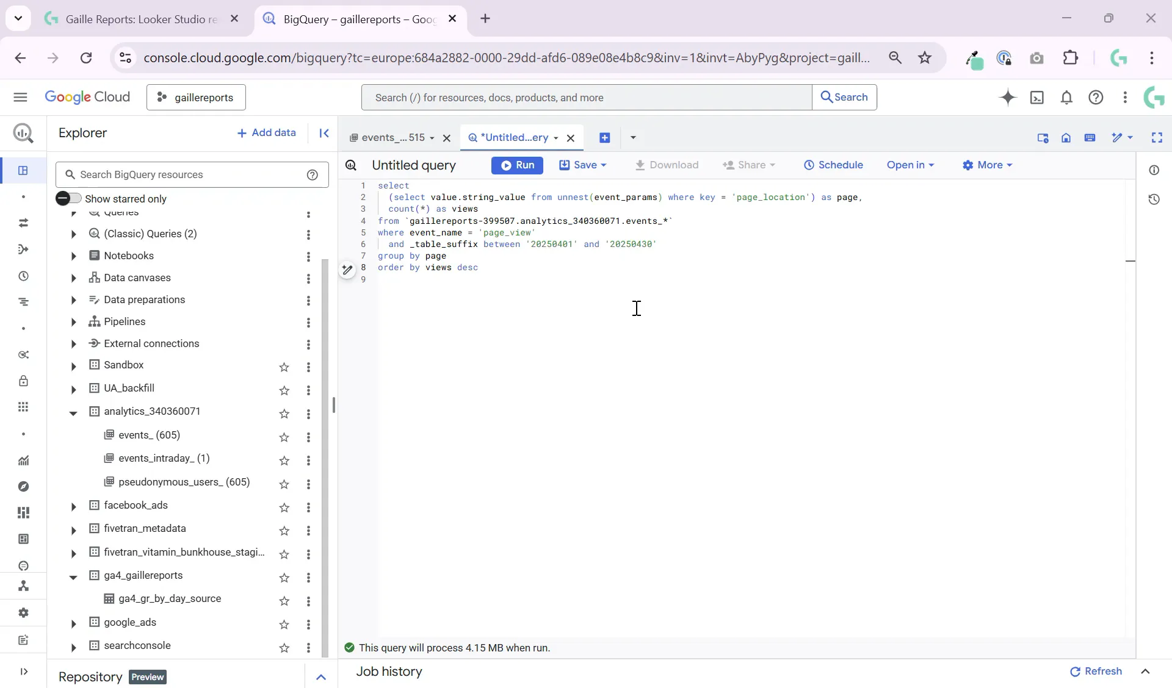Click the home icon in the editor toolbar
This screenshot has height=688, width=1172.
coord(1066,138)
